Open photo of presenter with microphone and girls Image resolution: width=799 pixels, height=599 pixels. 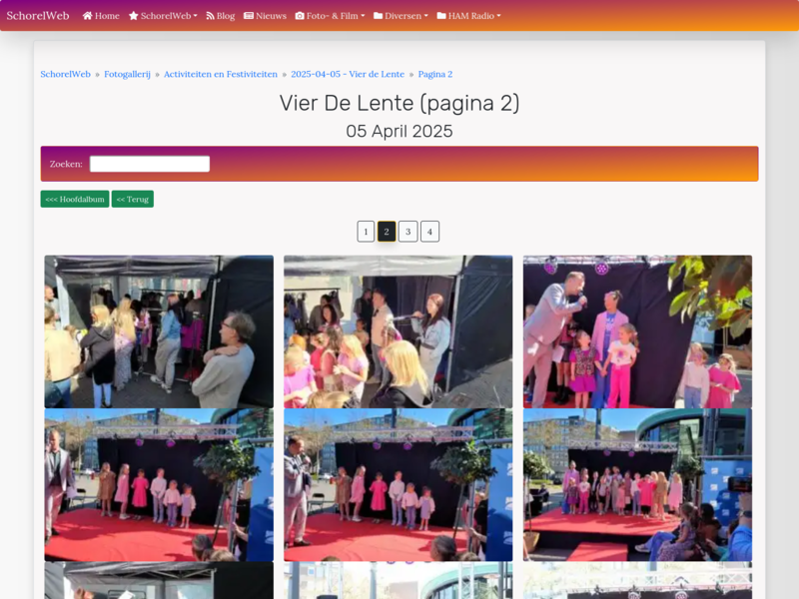coord(637,331)
